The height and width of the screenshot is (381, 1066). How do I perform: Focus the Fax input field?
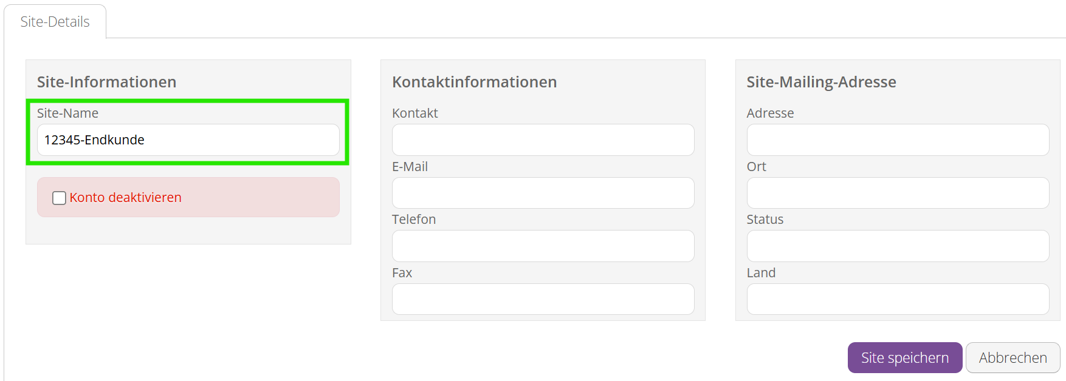(x=543, y=299)
